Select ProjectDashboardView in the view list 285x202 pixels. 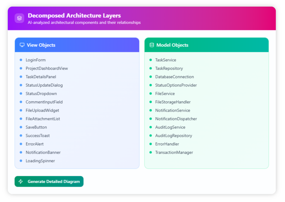point(47,68)
